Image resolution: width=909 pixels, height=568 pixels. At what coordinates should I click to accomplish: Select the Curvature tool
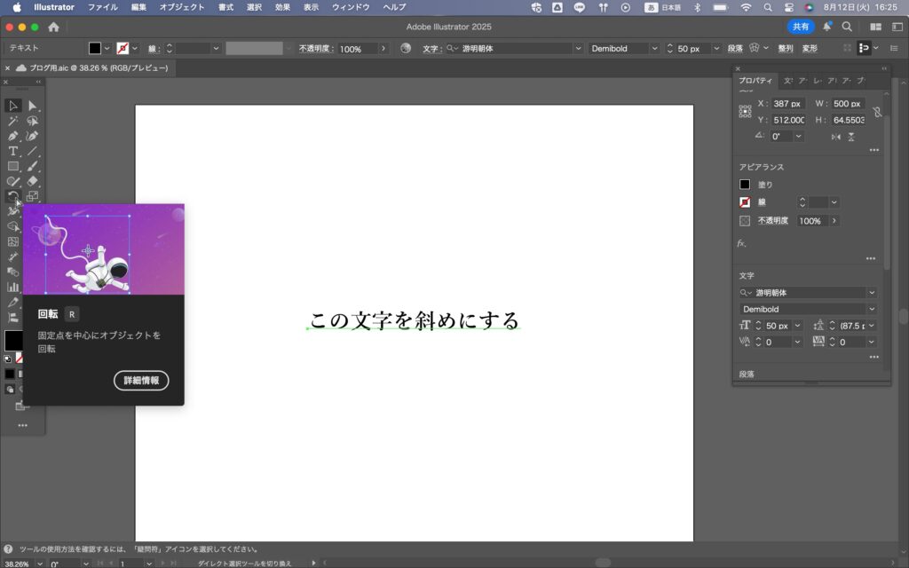tap(33, 136)
